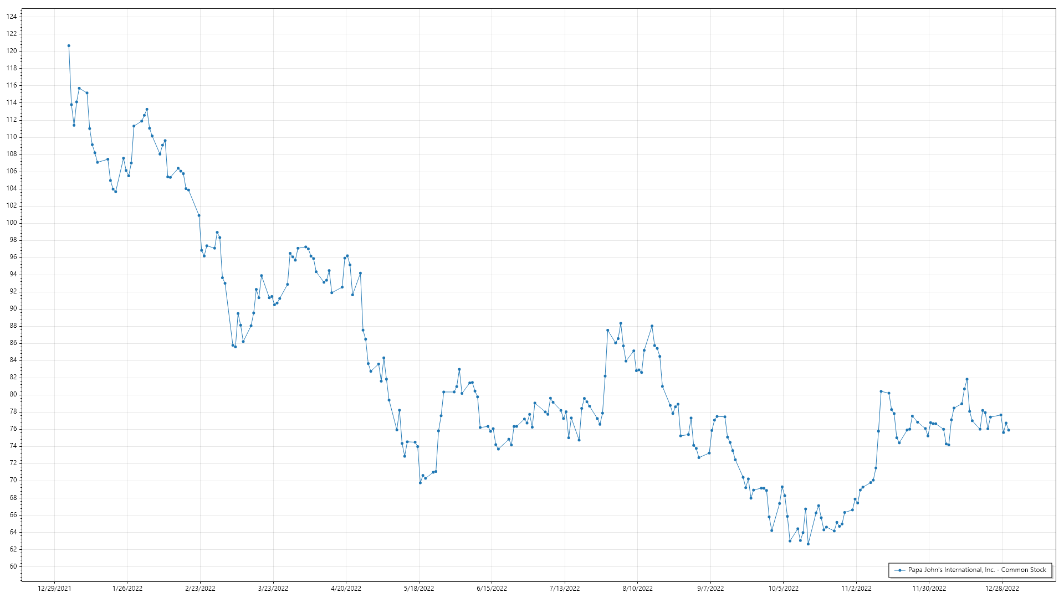Click the 12/29/2021 x-axis date label
Viewport: 1064px width, 598px height.
pos(54,589)
